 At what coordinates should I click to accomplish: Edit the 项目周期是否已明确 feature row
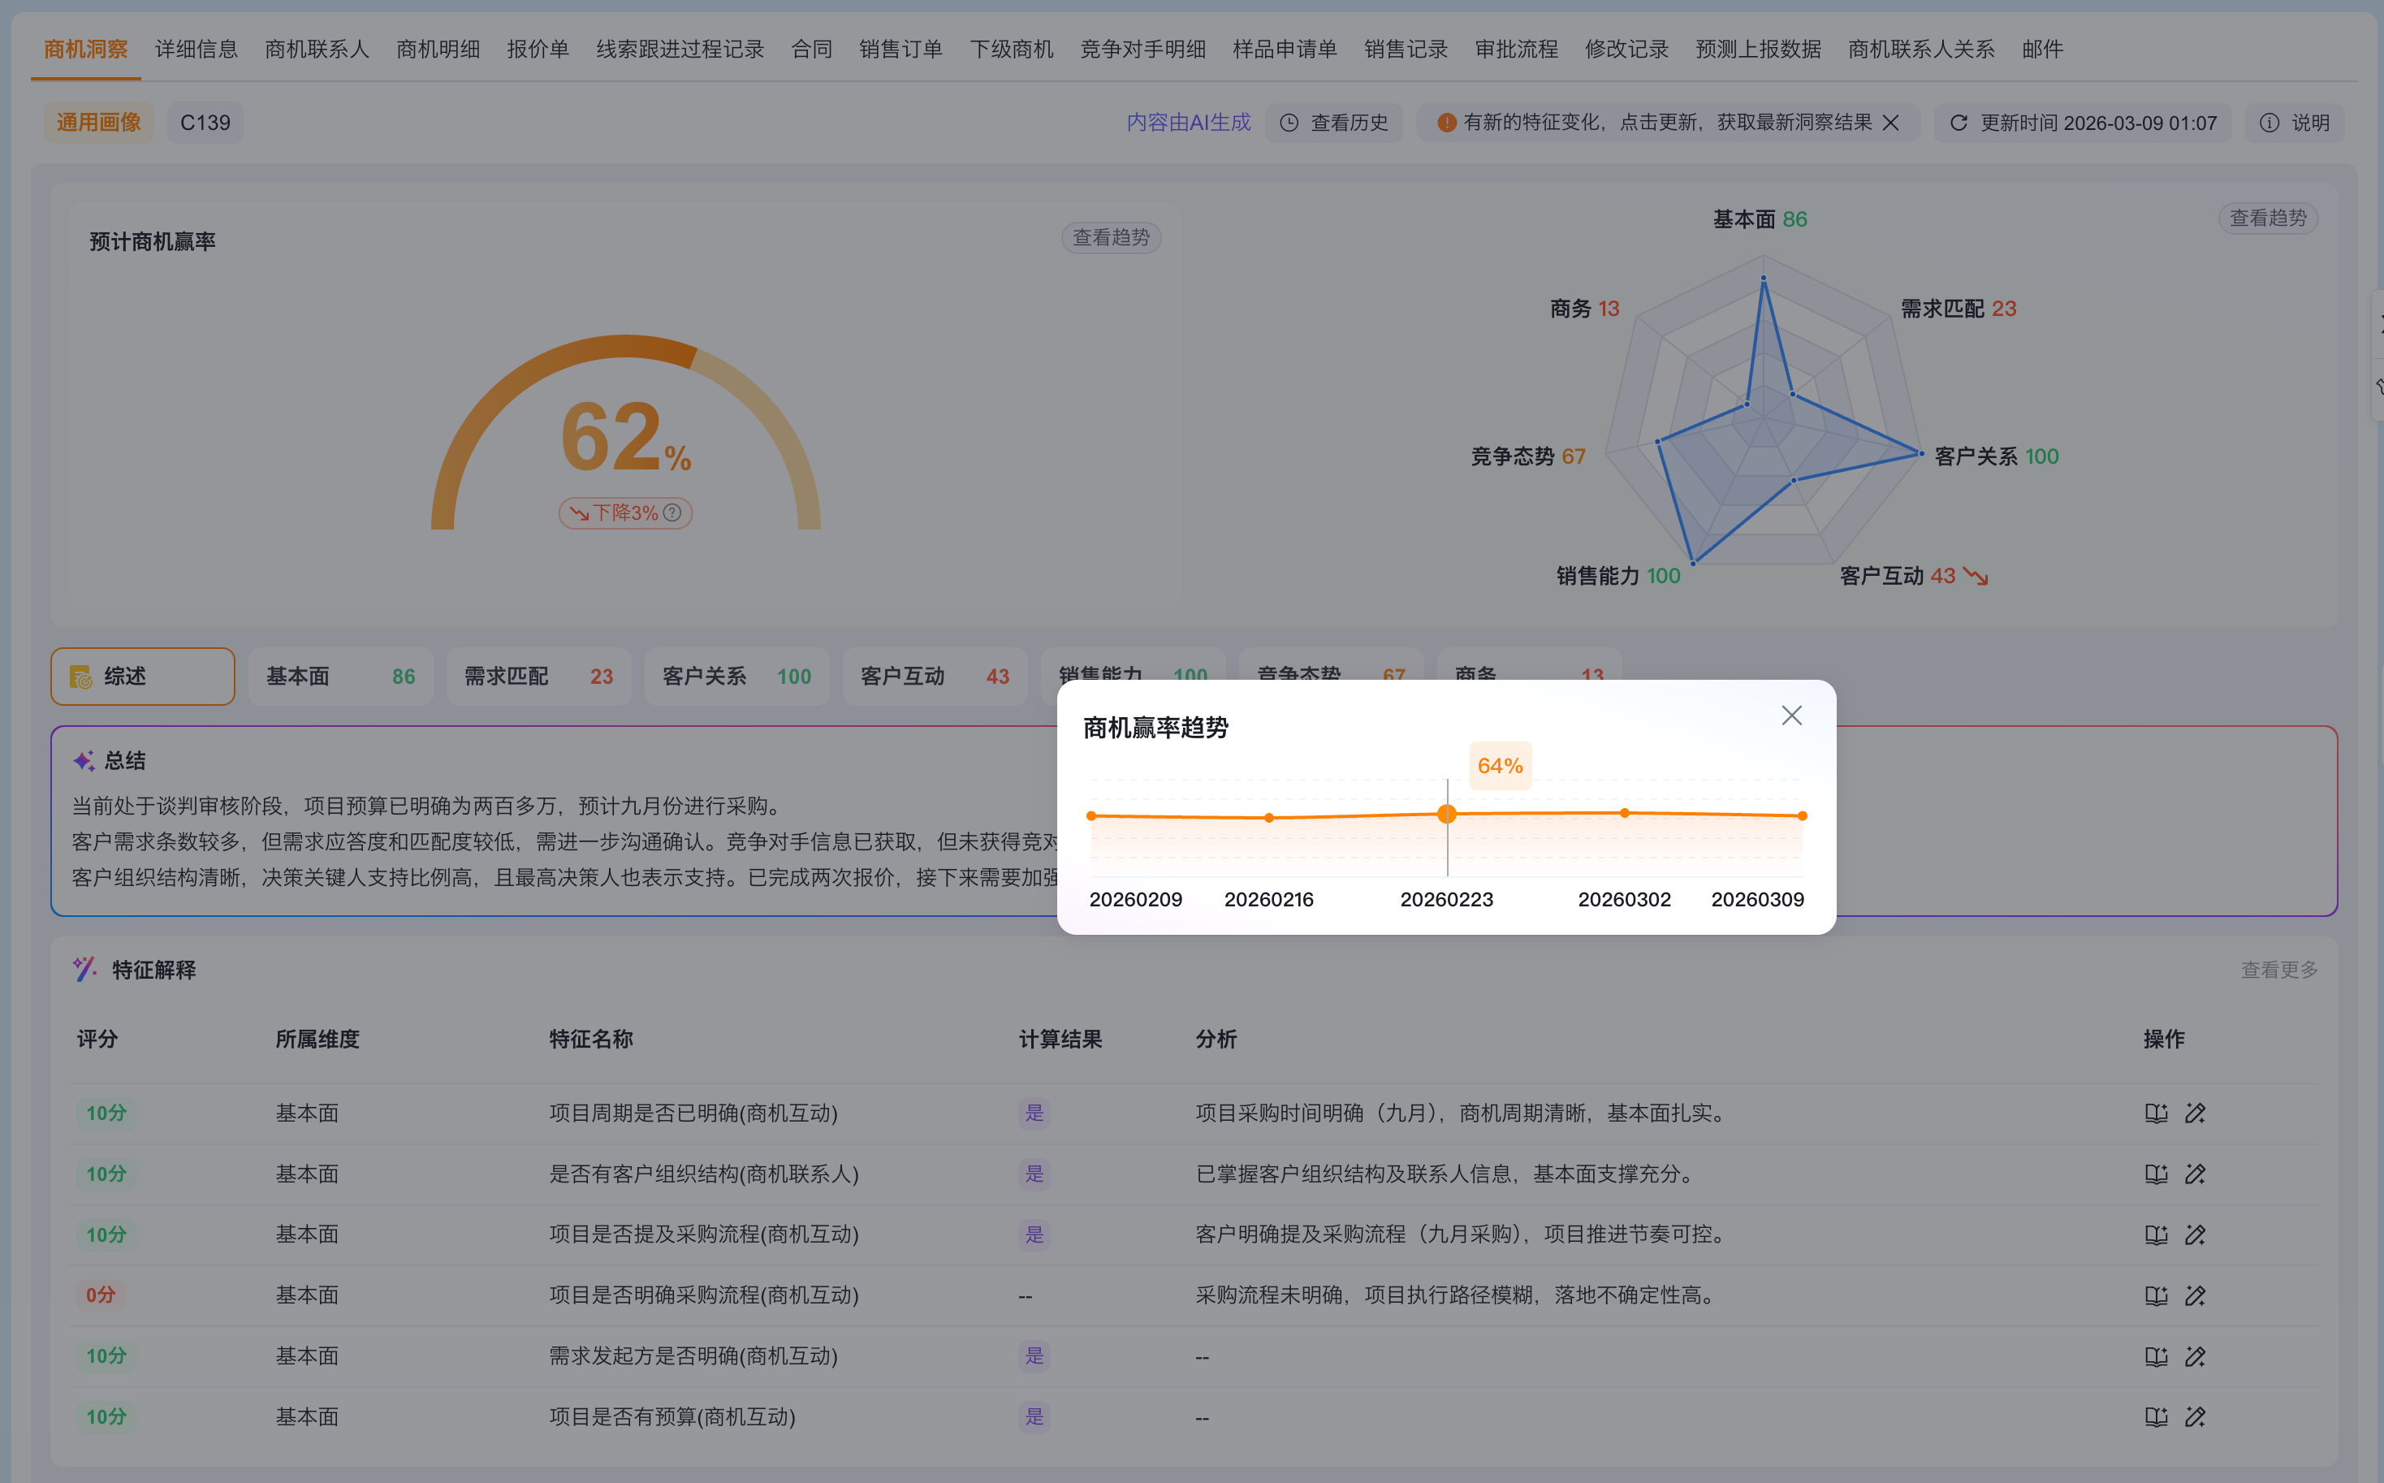point(2195,1113)
